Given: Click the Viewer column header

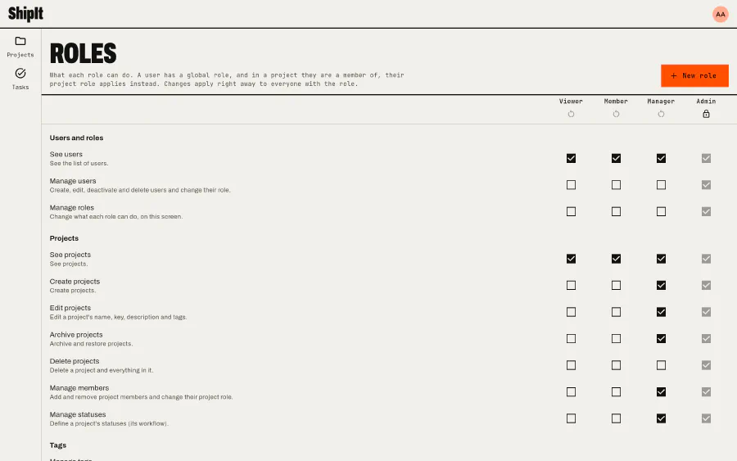Looking at the screenshot, I should point(571,101).
